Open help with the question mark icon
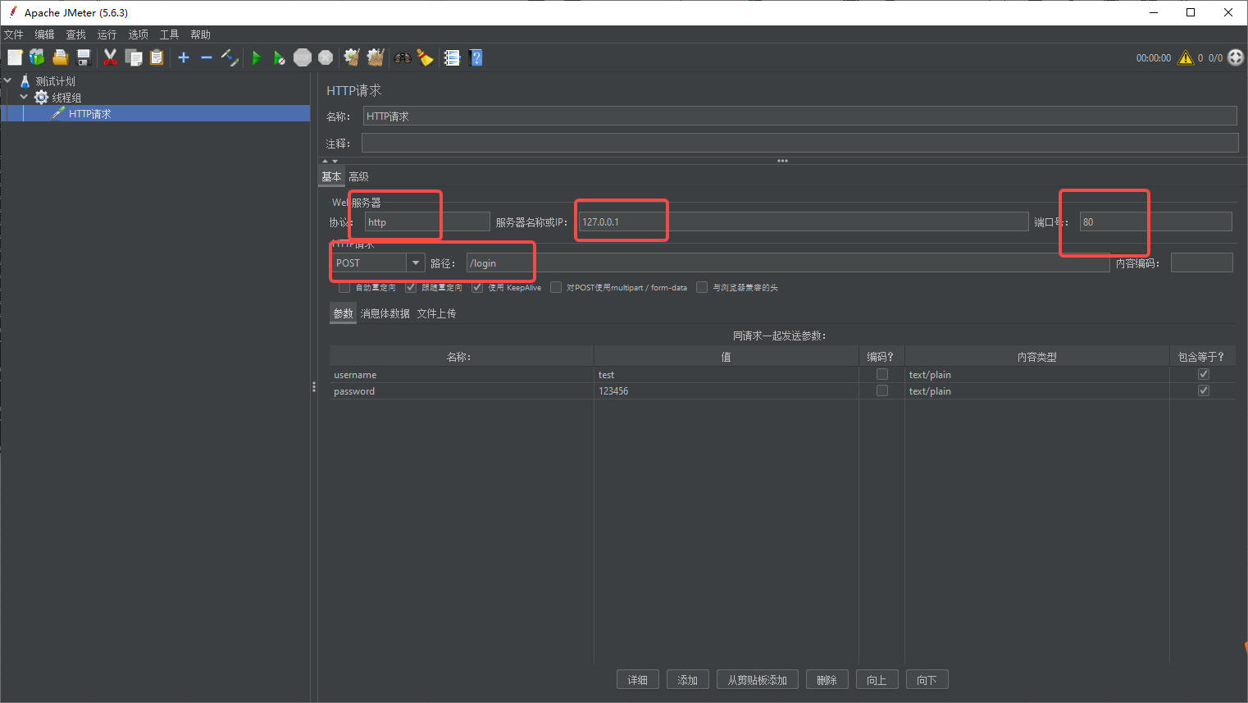The height and width of the screenshot is (703, 1248). click(x=476, y=57)
